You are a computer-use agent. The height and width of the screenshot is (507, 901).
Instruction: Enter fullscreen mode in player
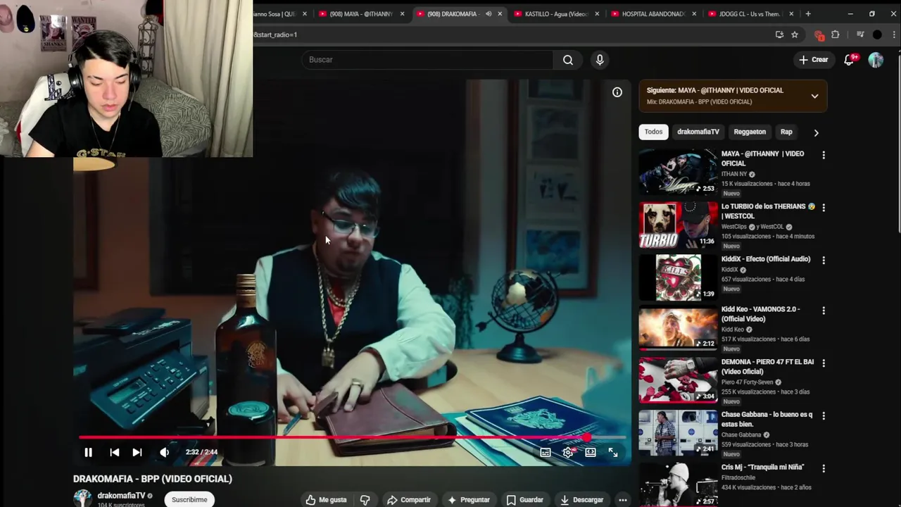coord(613,452)
